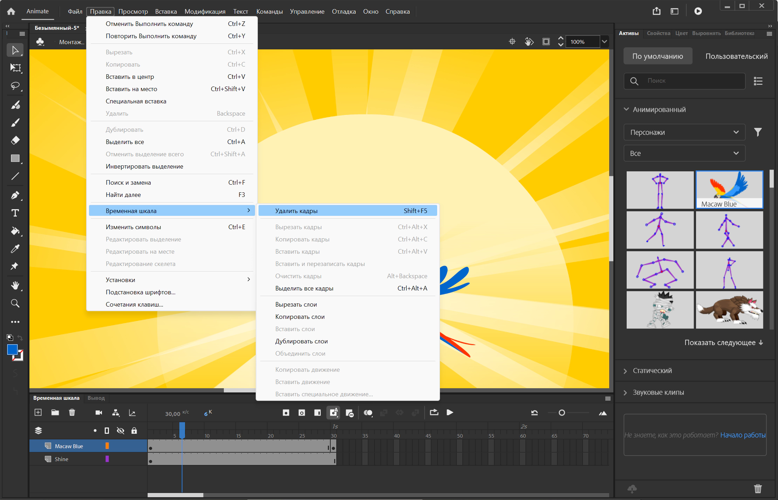Open the workspace switcher icon
Screen dimensions: 778x500
(x=674, y=11)
